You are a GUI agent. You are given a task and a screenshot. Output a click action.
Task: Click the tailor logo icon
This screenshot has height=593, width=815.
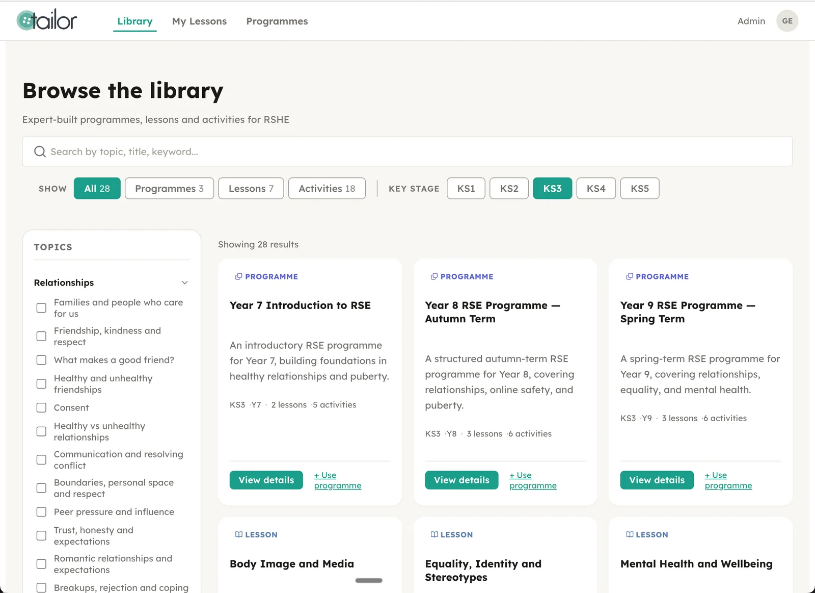coord(26,20)
